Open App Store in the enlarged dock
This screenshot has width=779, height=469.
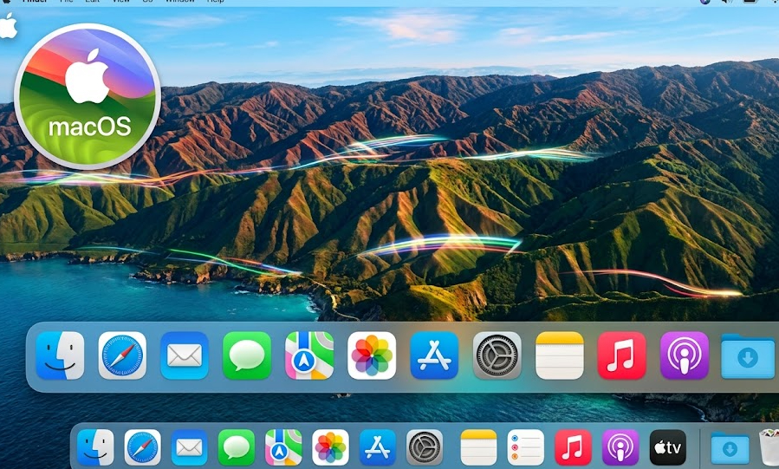coord(434,355)
